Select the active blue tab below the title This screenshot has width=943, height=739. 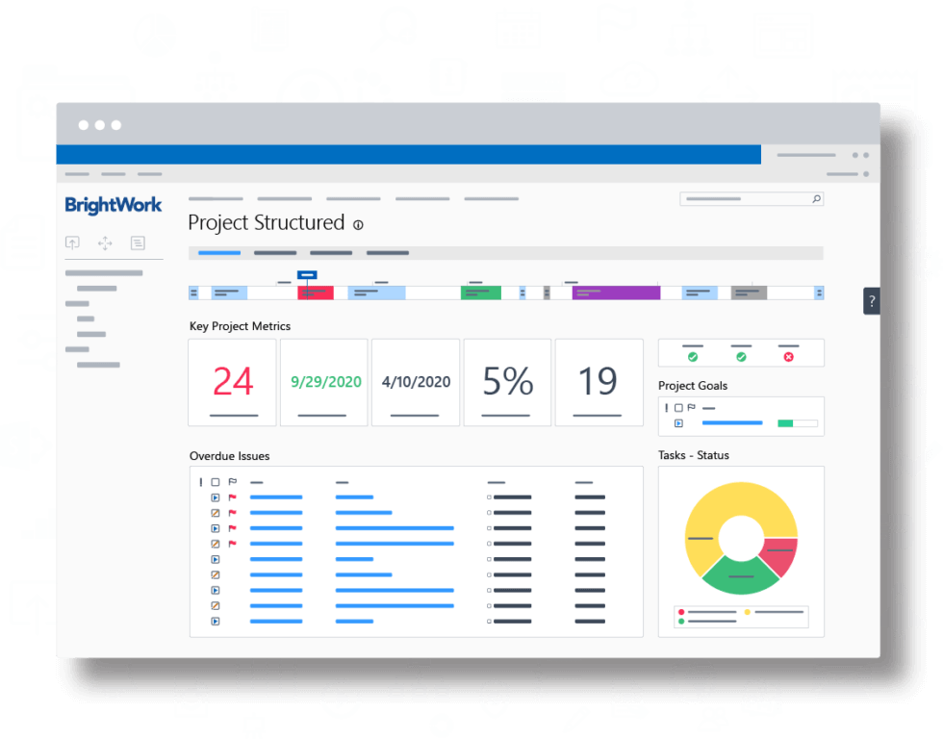pyautogui.click(x=219, y=253)
